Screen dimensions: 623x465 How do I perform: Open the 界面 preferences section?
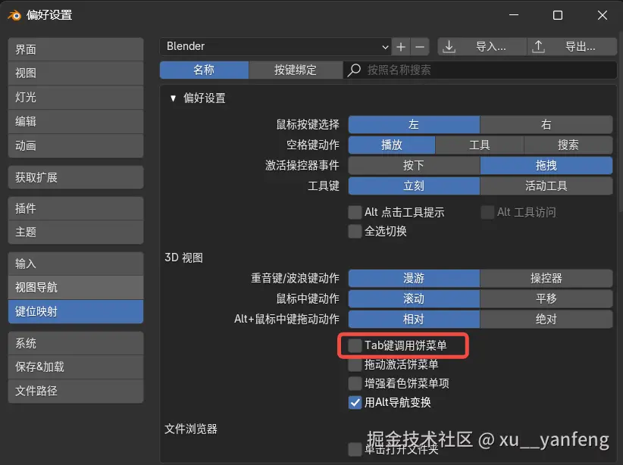point(76,50)
